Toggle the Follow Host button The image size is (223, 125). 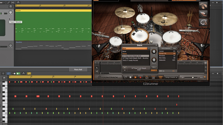pos(161,77)
